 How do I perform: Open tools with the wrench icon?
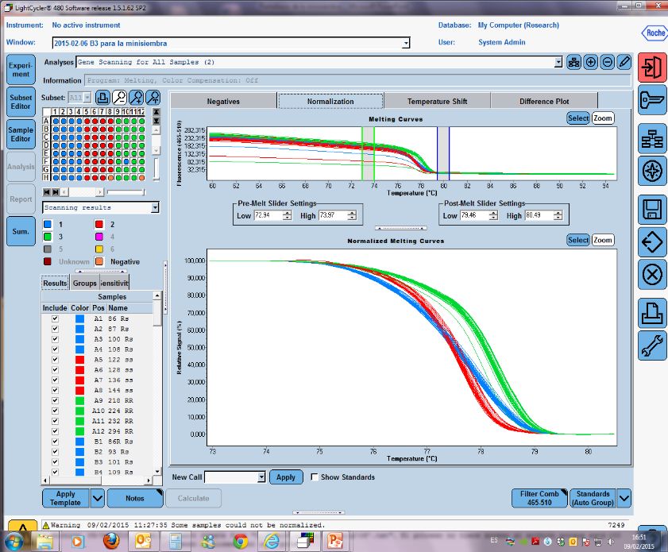pos(652,345)
